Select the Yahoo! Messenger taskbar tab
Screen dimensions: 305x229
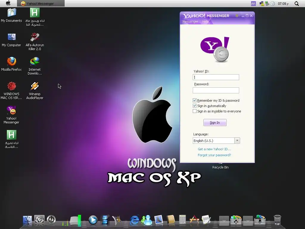41,4
